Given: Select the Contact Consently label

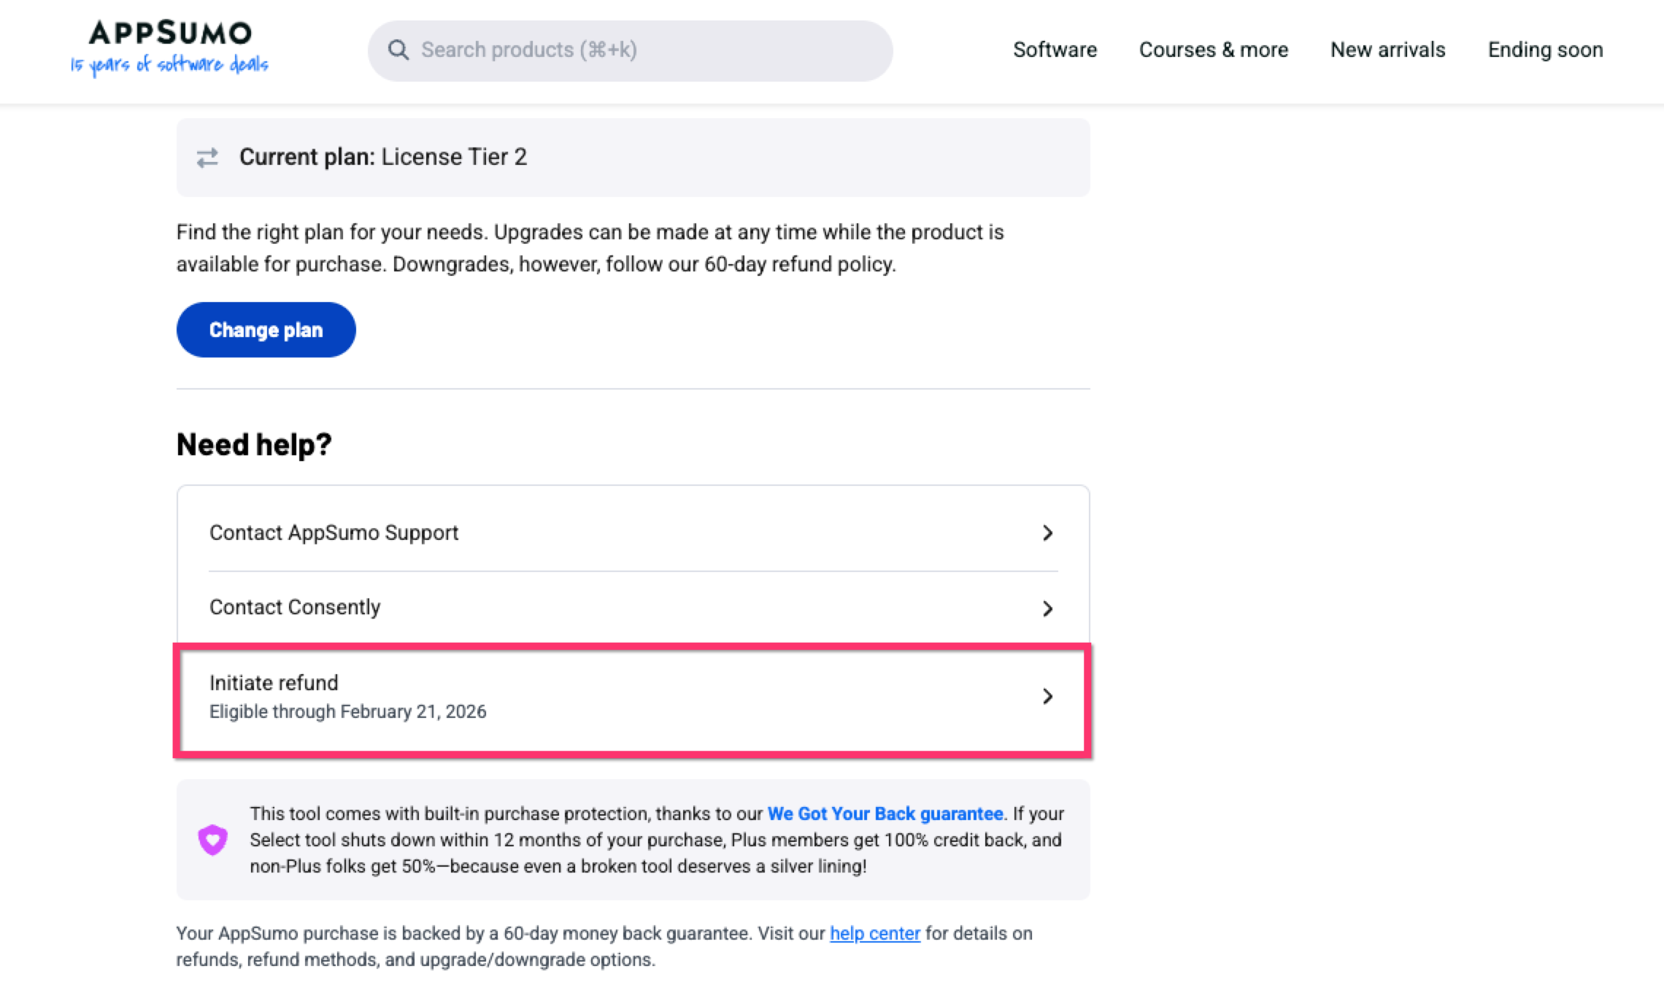Looking at the screenshot, I should click(x=295, y=607).
